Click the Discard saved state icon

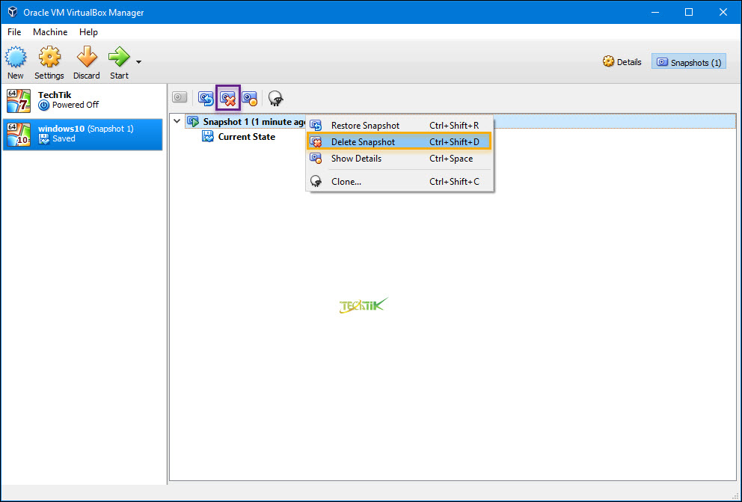(87, 58)
